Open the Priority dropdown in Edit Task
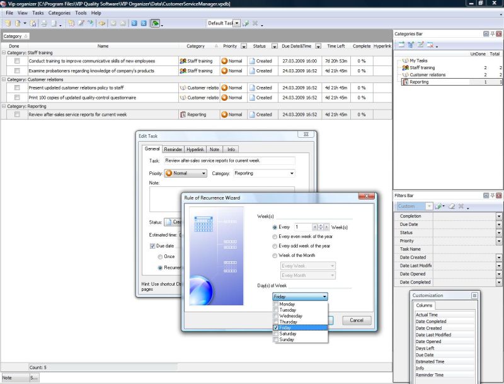The image size is (504, 384). pos(203,173)
